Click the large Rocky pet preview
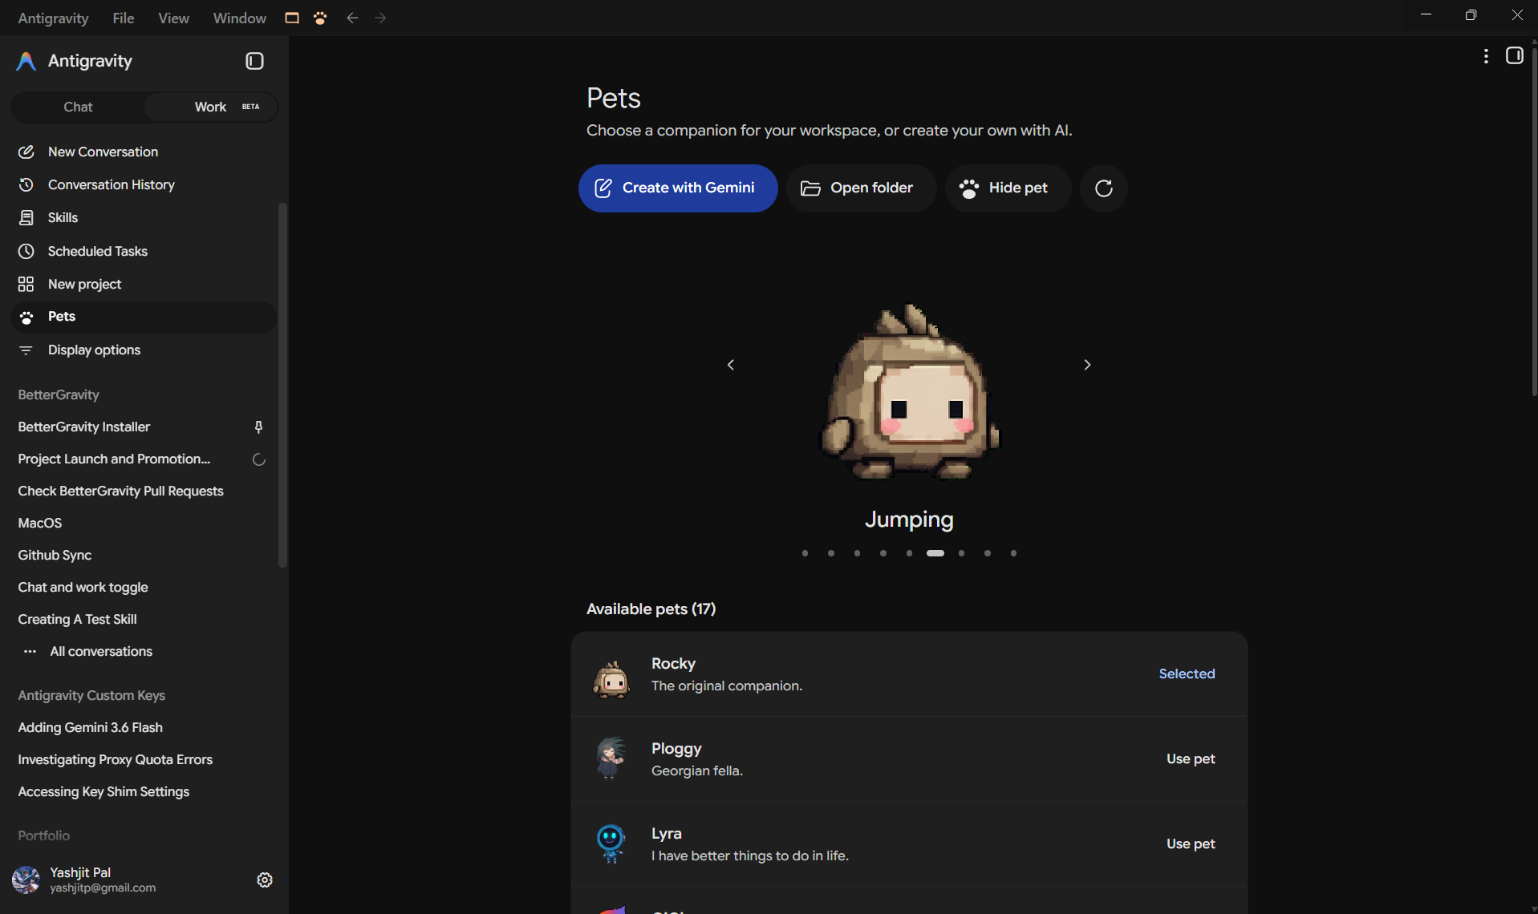 [x=909, y=391]
